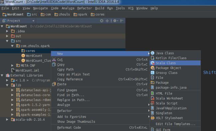The height and width of the screenshot is (131, 216).
Task: Click the zhouls breadcrumb
Action: 62,15
